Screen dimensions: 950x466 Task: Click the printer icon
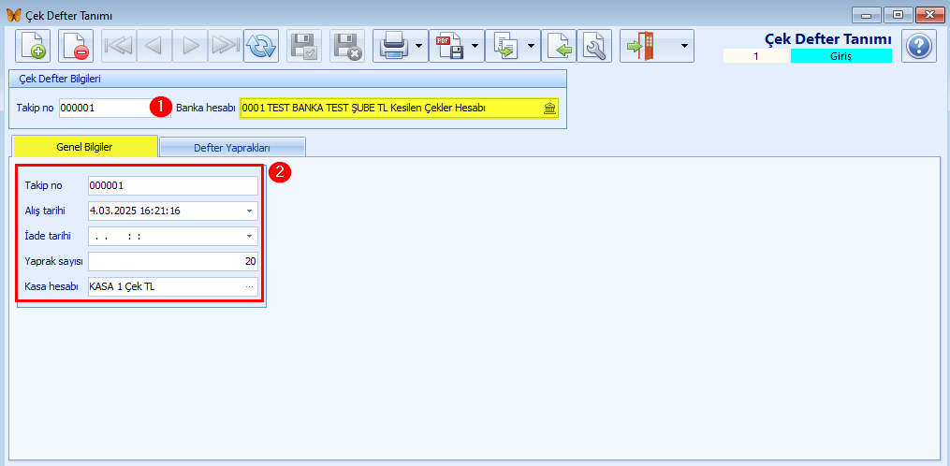point(394,46)
